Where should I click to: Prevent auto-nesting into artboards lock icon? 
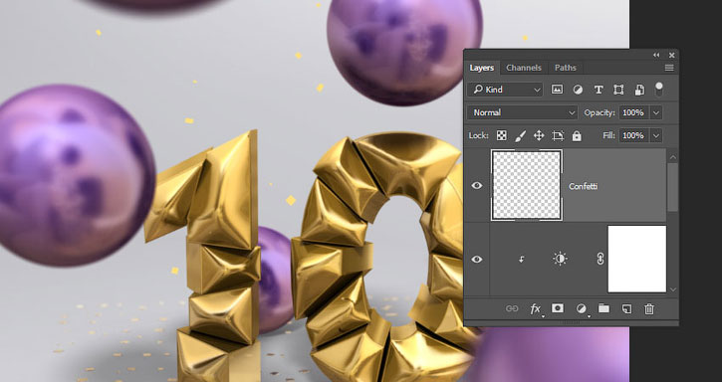558,135
